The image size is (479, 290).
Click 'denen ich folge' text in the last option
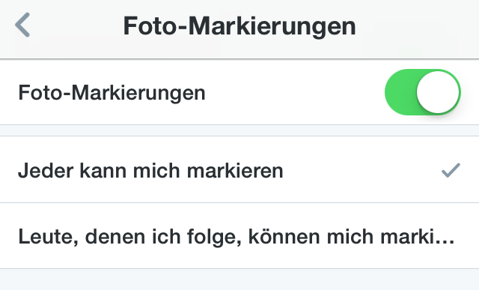pyautogui.click(x=163, y=237)
